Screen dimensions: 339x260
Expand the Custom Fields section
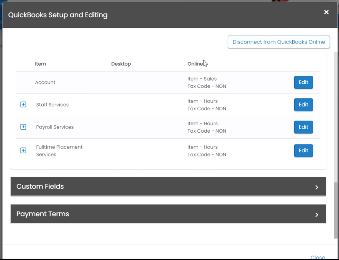[x=168, y=186]
